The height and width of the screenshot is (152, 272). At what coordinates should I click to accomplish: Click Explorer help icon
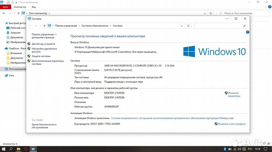(x=270, y=7)
